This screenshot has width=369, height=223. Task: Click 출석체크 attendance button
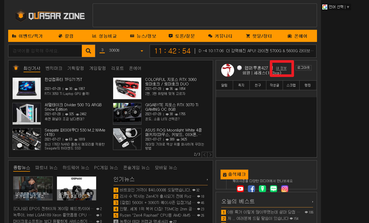234,174
